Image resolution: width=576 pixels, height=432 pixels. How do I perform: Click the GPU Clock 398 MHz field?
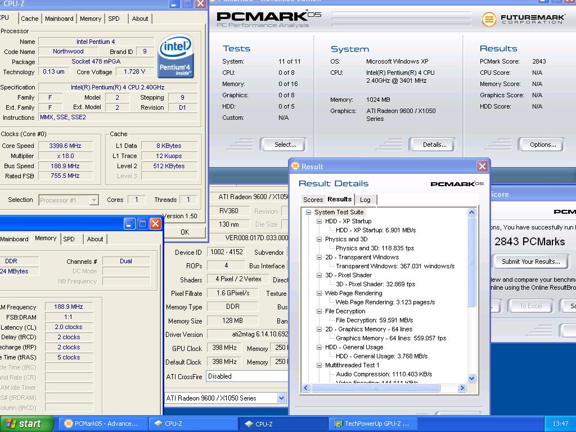[x=224, y=348]
